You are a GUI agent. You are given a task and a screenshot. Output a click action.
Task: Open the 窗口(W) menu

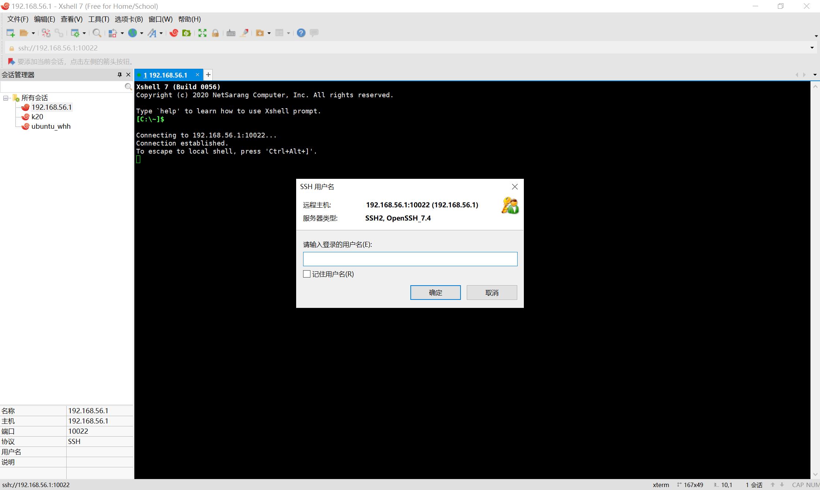tap(160, 19)
